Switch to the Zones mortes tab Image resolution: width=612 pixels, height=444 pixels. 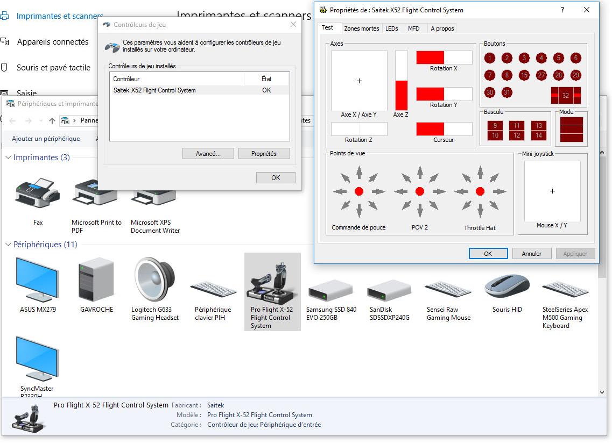click(361, 28)
